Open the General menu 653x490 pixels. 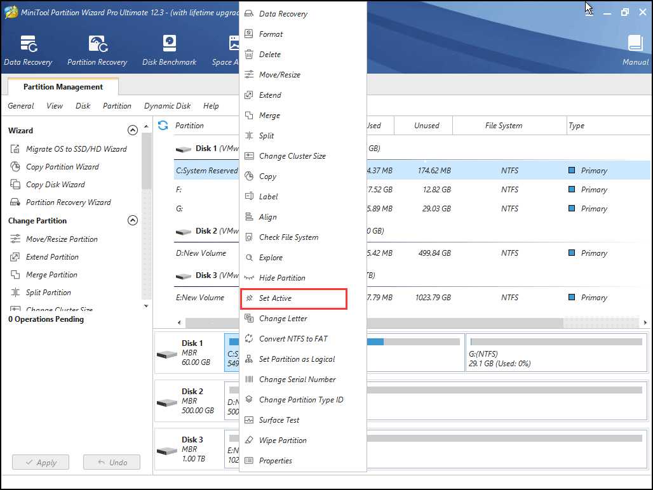pyautogui.click(x=21, y=105)
